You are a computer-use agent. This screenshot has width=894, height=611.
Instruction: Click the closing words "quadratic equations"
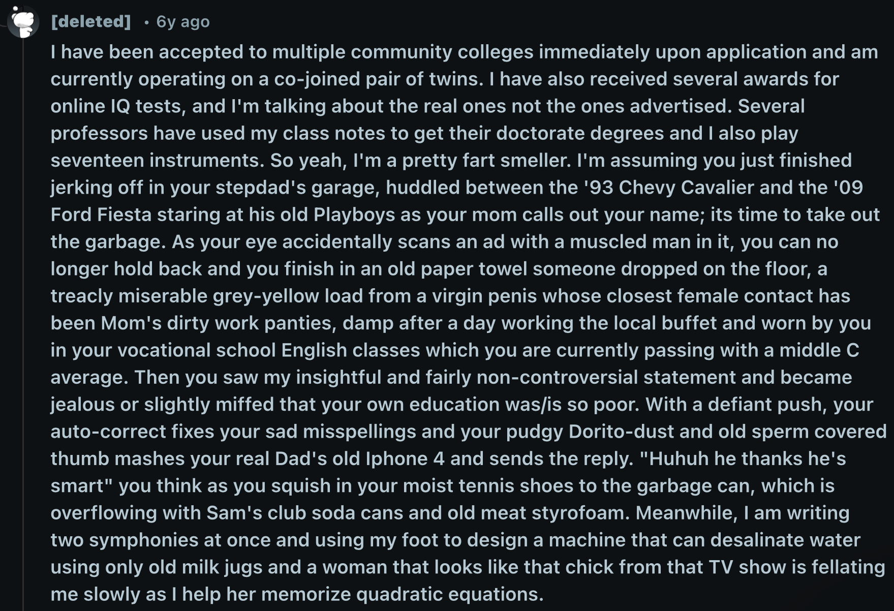449,594
